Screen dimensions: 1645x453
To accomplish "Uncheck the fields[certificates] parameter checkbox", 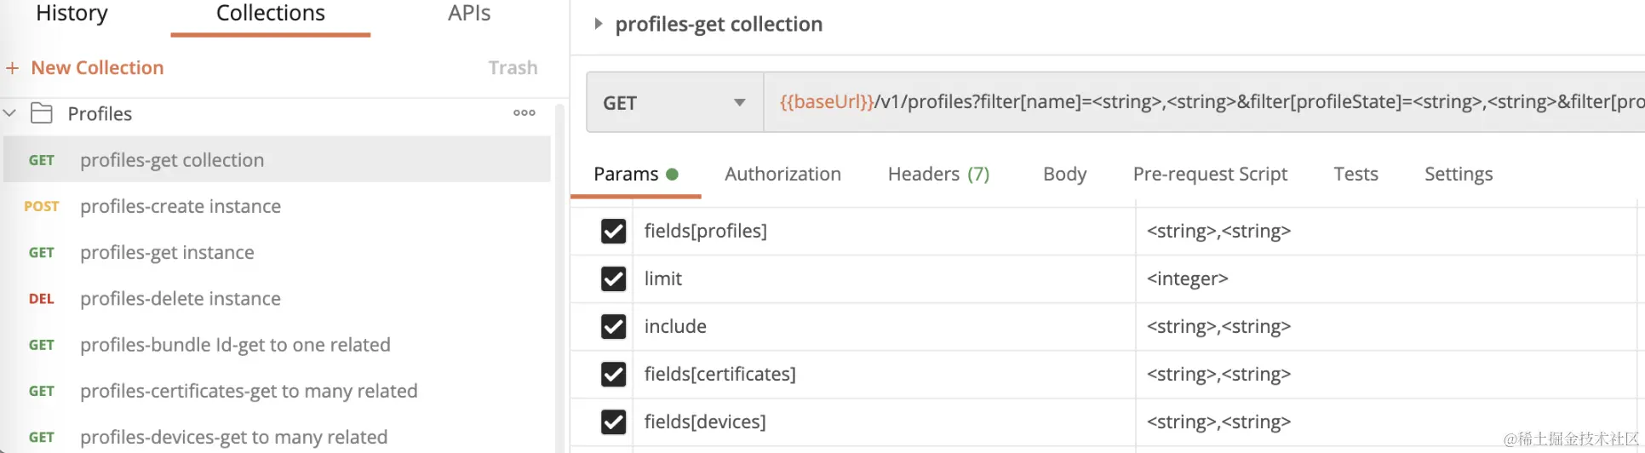I will click(x=613, y=374).
